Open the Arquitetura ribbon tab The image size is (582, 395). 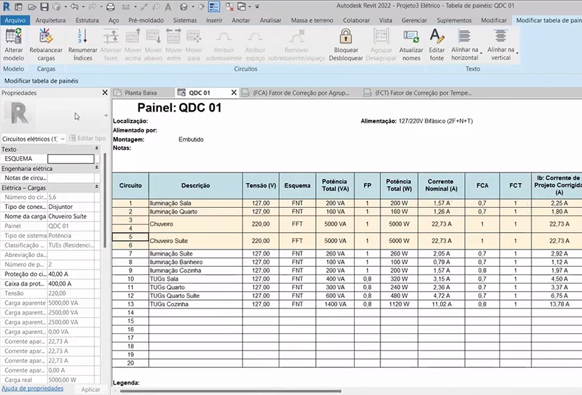tap(51, 21)
